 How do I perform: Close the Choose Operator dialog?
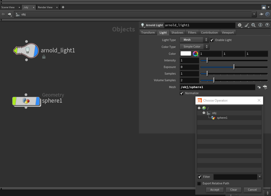point(259,101)
